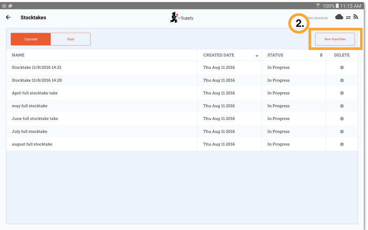Delete Stocktake 11/8/2016 14:20

342,81
